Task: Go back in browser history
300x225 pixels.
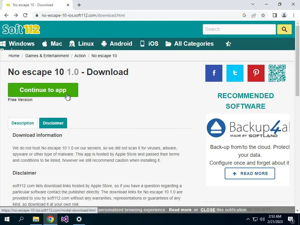Action: click(x=6, y=15)
